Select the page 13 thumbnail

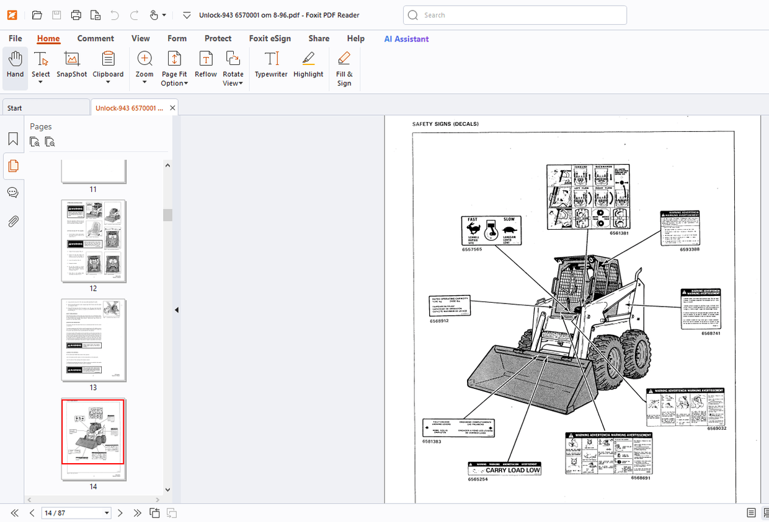[x=93, y=339]
